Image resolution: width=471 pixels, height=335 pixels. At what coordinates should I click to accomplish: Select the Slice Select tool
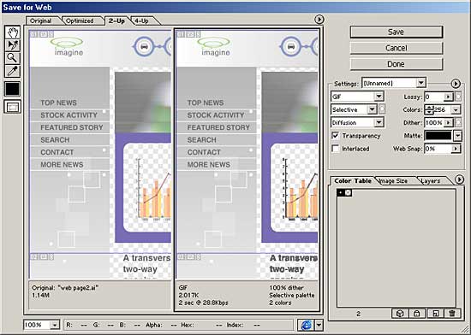click(13, 45)
